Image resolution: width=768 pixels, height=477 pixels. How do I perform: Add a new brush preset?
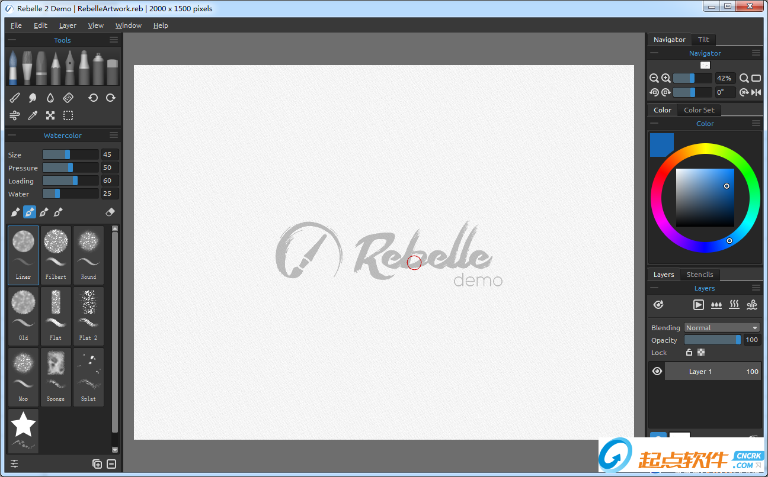click(x=97, y=464)
